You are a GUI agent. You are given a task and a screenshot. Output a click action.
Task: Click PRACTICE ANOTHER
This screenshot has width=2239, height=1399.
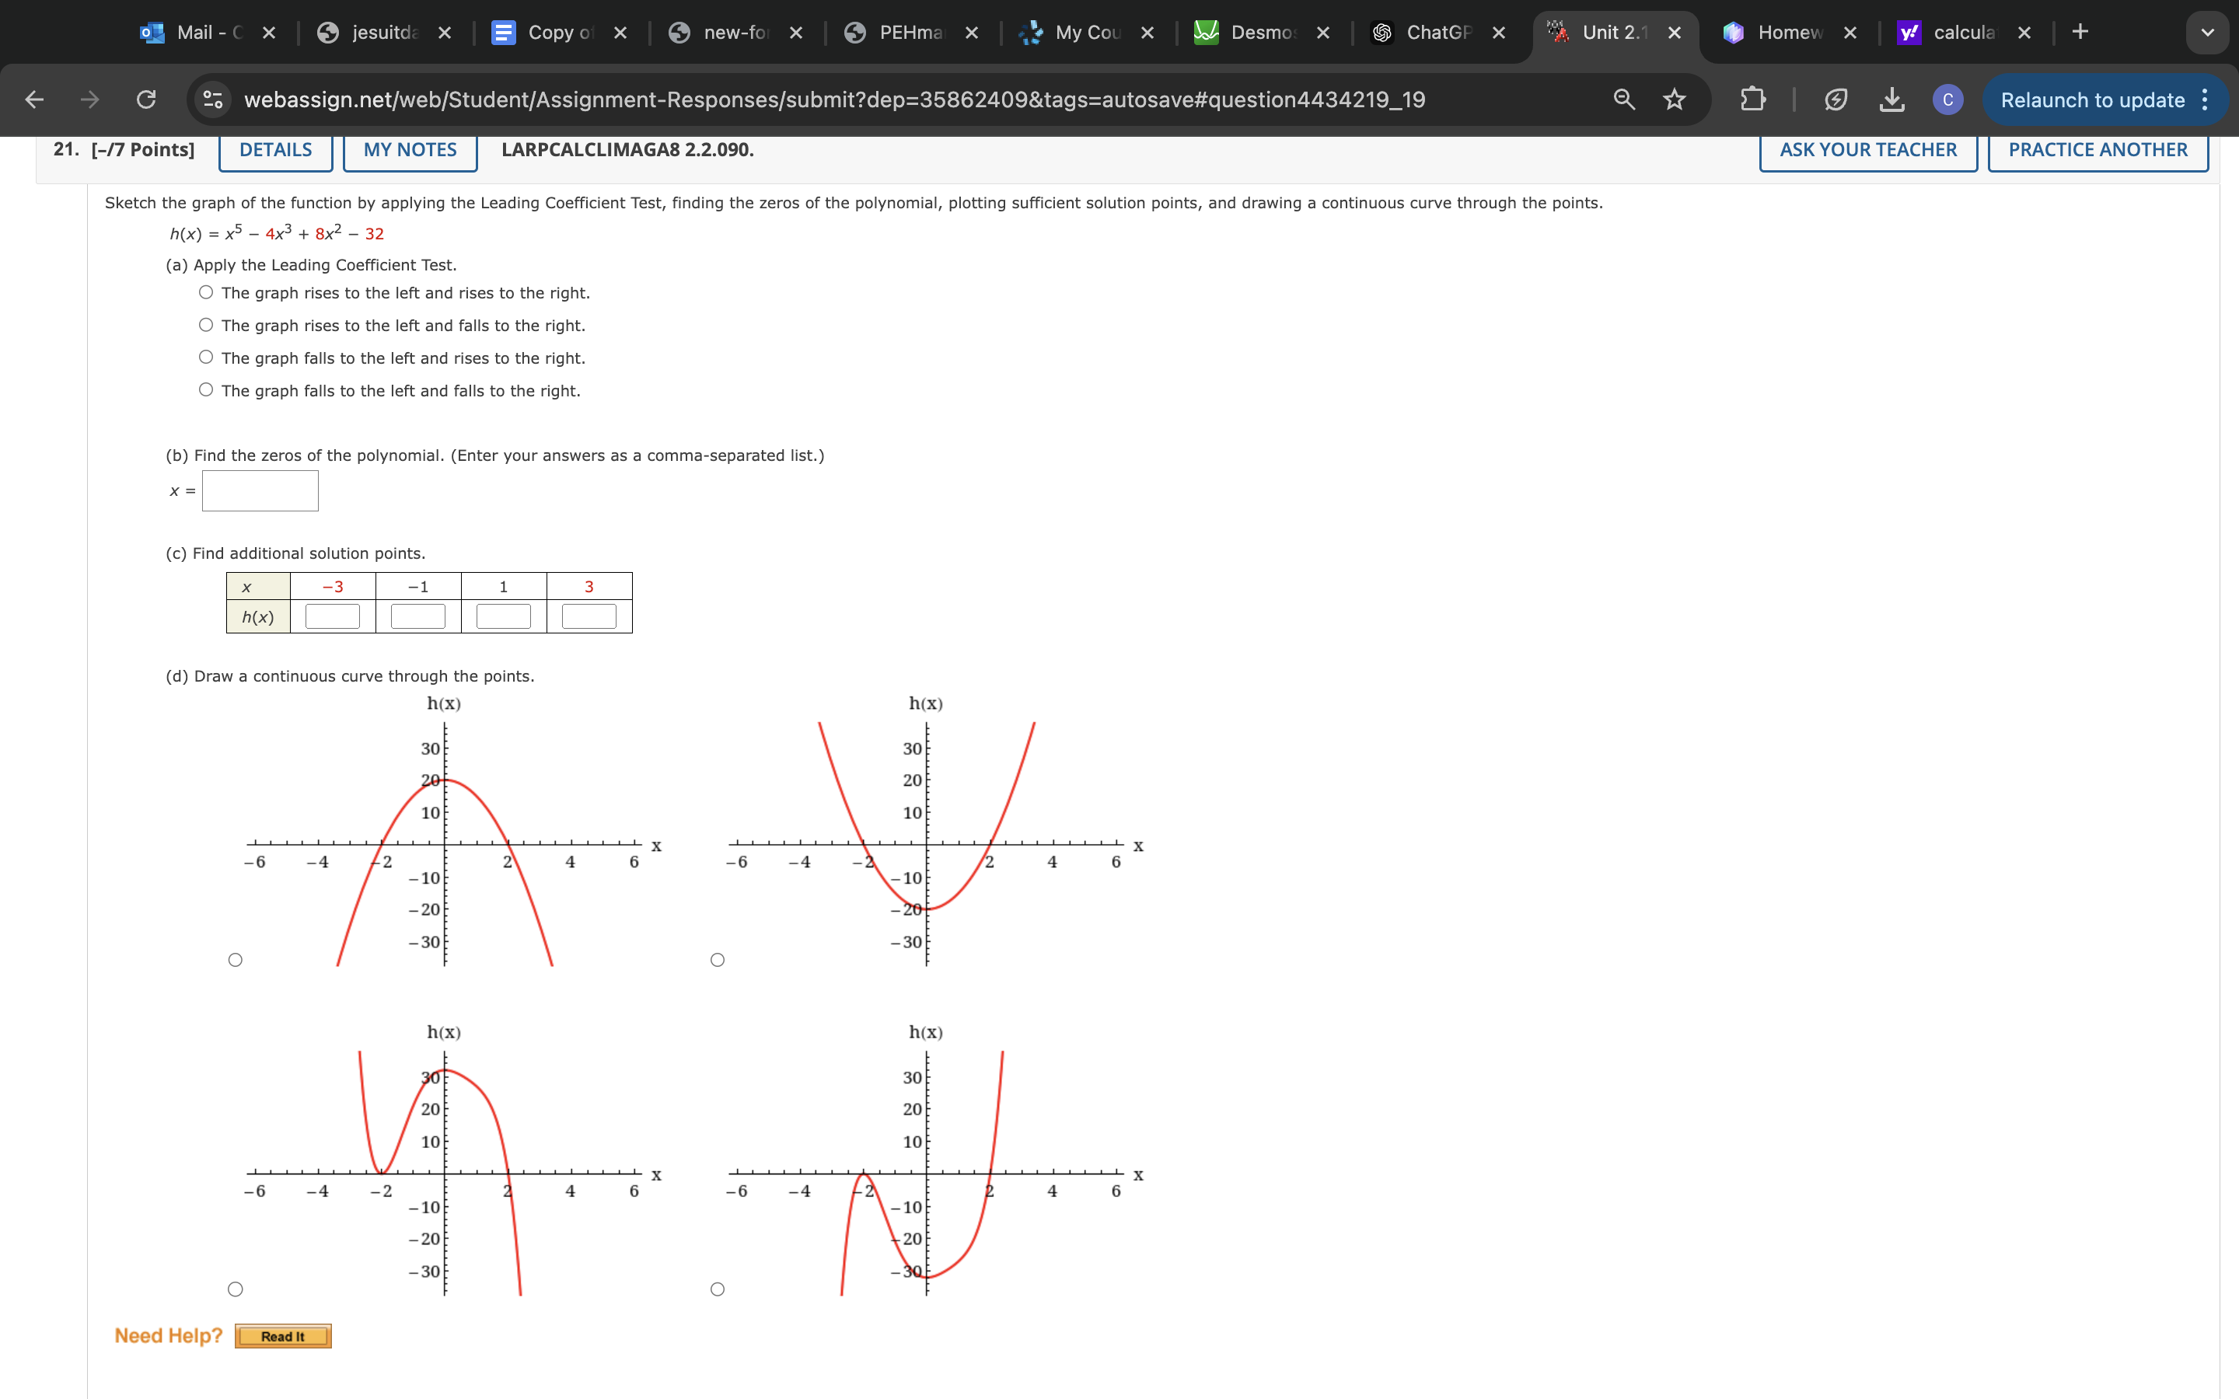click(2098, 150)
